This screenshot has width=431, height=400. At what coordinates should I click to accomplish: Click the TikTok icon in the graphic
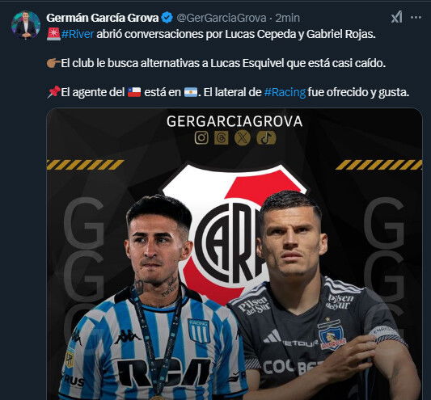(x=266, y=137)
